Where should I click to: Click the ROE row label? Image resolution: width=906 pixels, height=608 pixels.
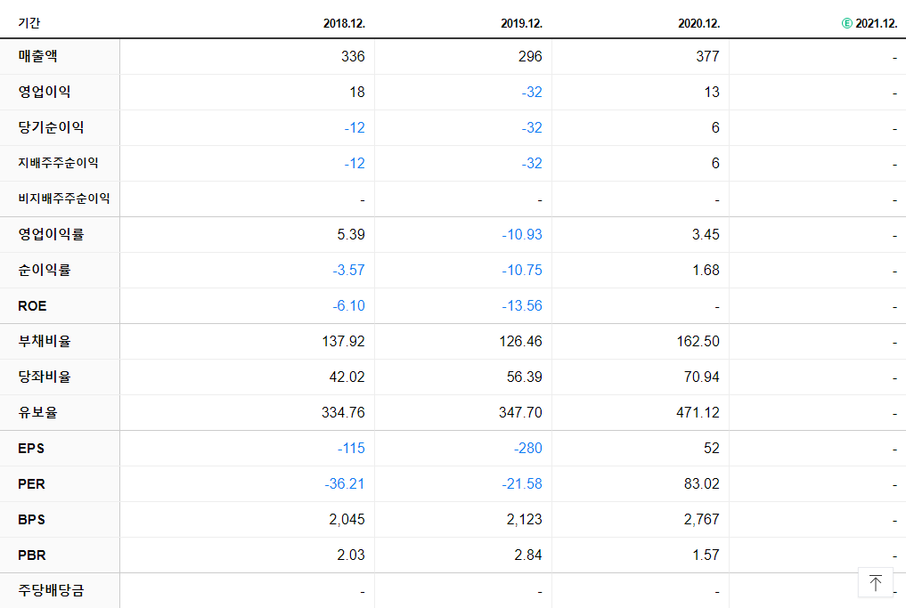[x=32, y=306]
